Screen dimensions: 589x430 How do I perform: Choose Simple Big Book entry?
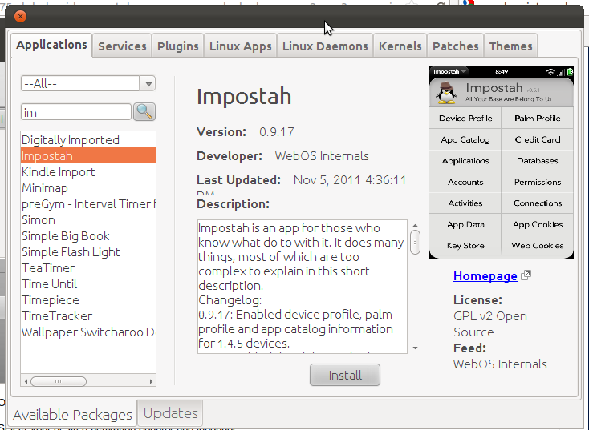pyautogui.click(x=88, y=235)
